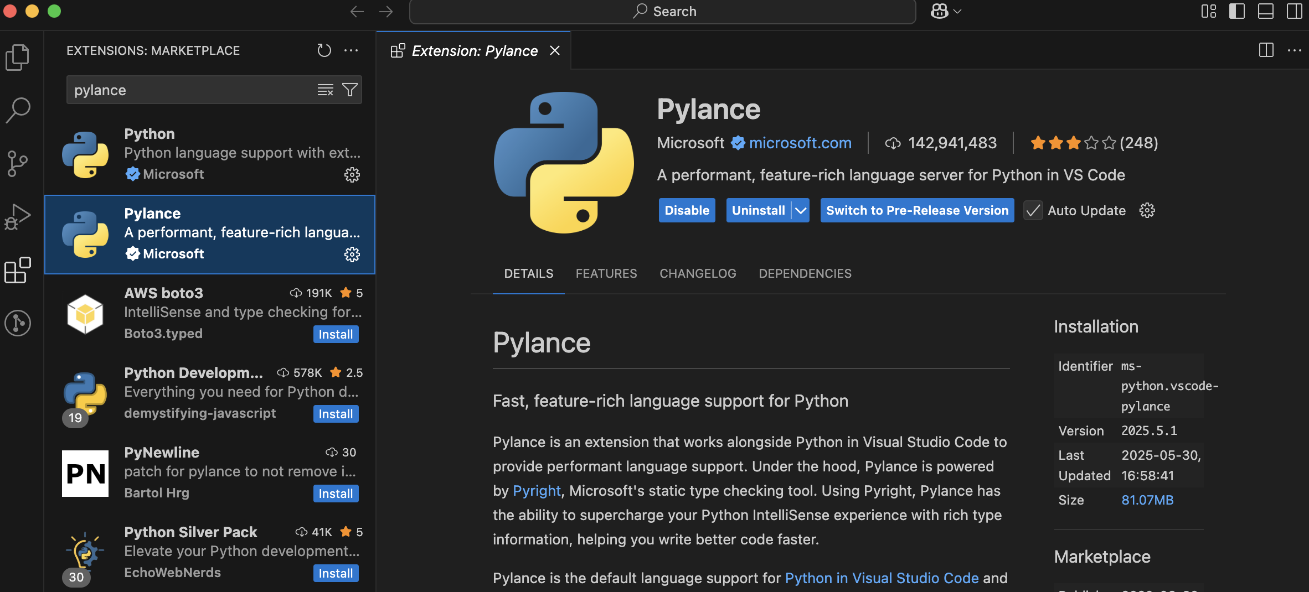Click the Version 2025.5.1 value
The height and width of the screenshot is (592, 1309).
1149,430
